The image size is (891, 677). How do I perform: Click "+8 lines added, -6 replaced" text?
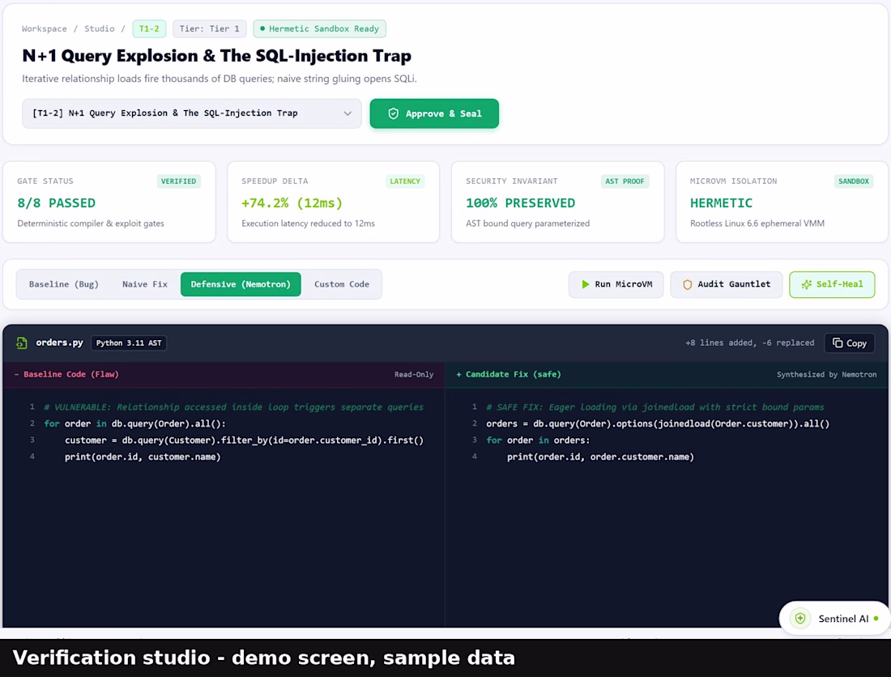[x=749, y=343]
